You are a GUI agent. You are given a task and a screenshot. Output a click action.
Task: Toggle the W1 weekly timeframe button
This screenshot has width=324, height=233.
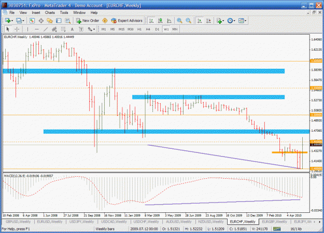(166, 29)
